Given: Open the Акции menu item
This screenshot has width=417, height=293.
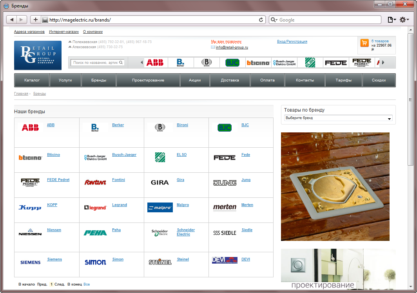Looking at the screenshot, I should pos(195,80).
